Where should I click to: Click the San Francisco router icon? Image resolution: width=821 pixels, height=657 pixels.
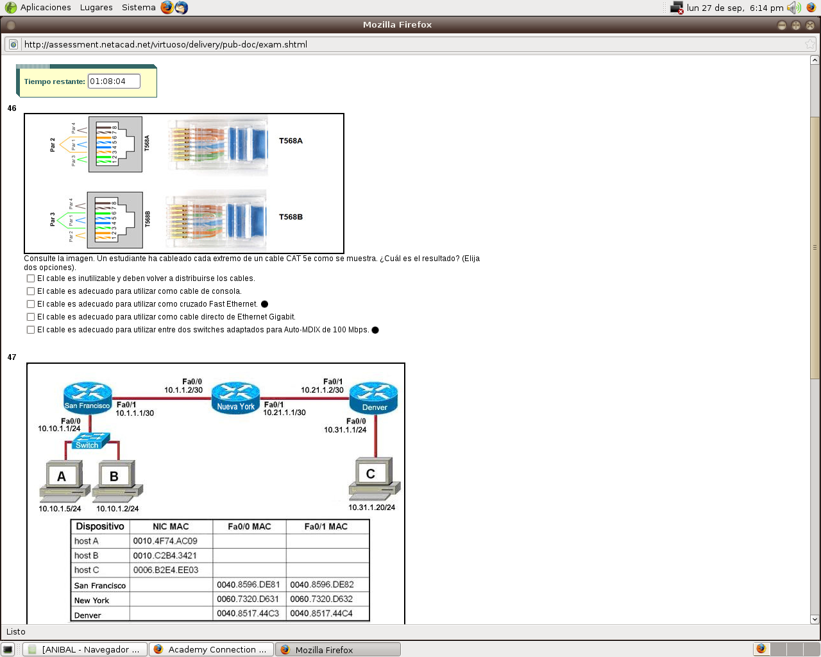tap(87, 397)
